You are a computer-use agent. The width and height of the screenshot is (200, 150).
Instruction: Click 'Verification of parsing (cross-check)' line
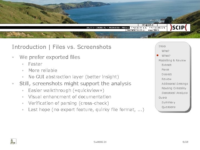pyautogui.click(x=69, y=103)
